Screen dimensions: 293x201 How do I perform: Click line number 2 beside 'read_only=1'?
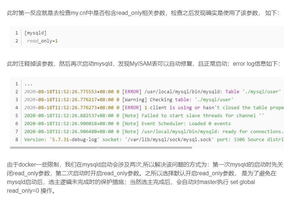click(x=17, y=41)
